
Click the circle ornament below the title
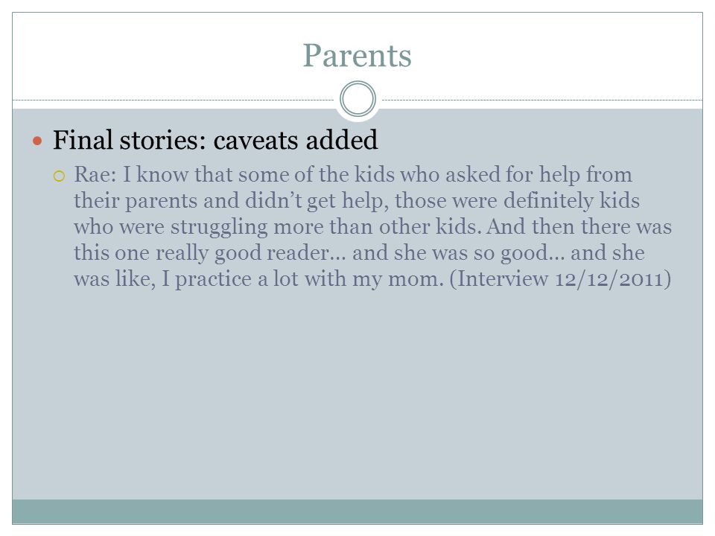[358, 99]
